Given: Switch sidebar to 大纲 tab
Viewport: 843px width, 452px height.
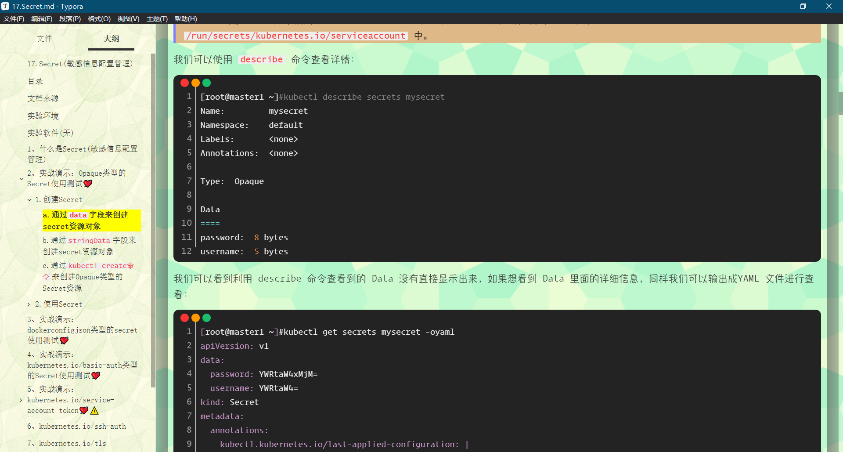Looking at the screenshot, I should 111,39.
